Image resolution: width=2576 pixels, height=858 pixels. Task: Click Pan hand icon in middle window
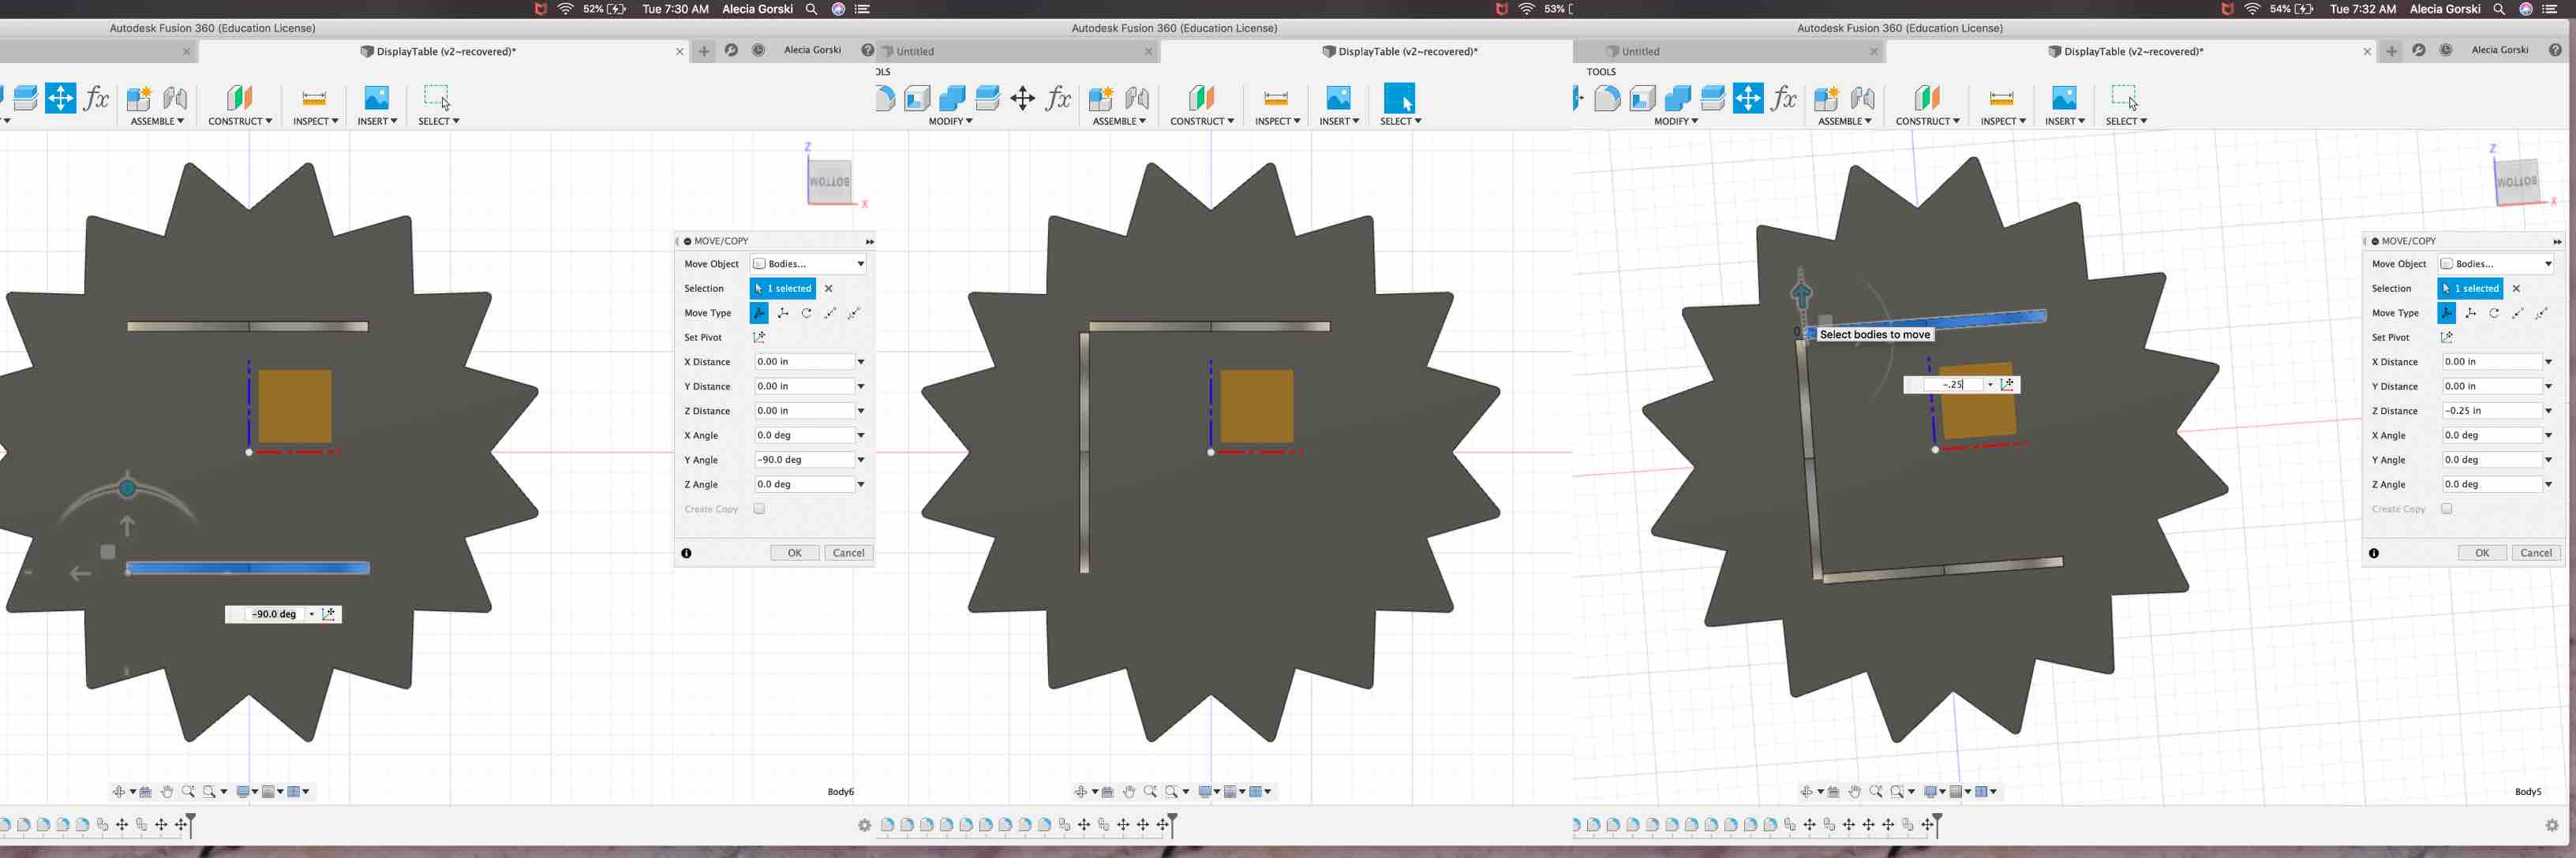pyautogui.click(x=1129, y=791)
